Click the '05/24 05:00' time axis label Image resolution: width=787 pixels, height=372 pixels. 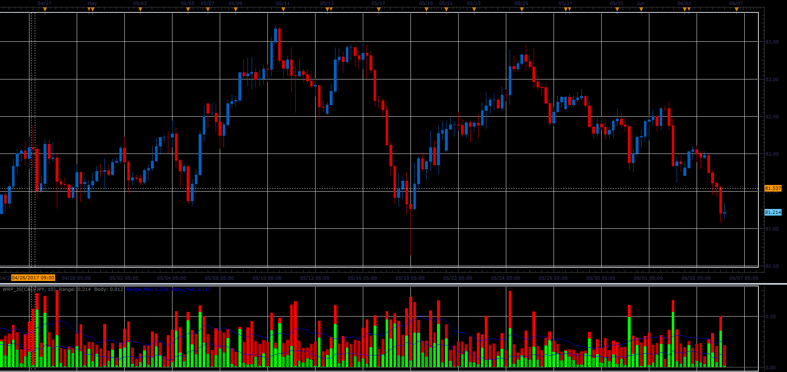click(x=505, y=278)
